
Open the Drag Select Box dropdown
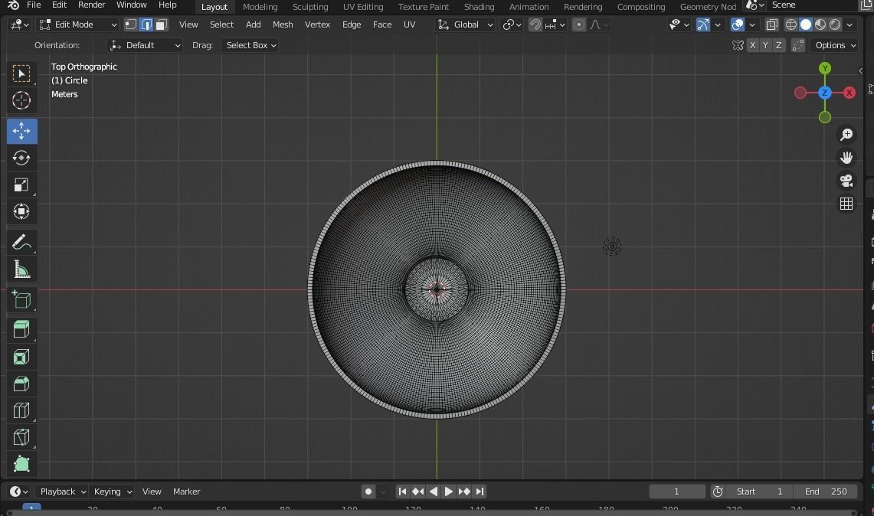tap(250, 45)
